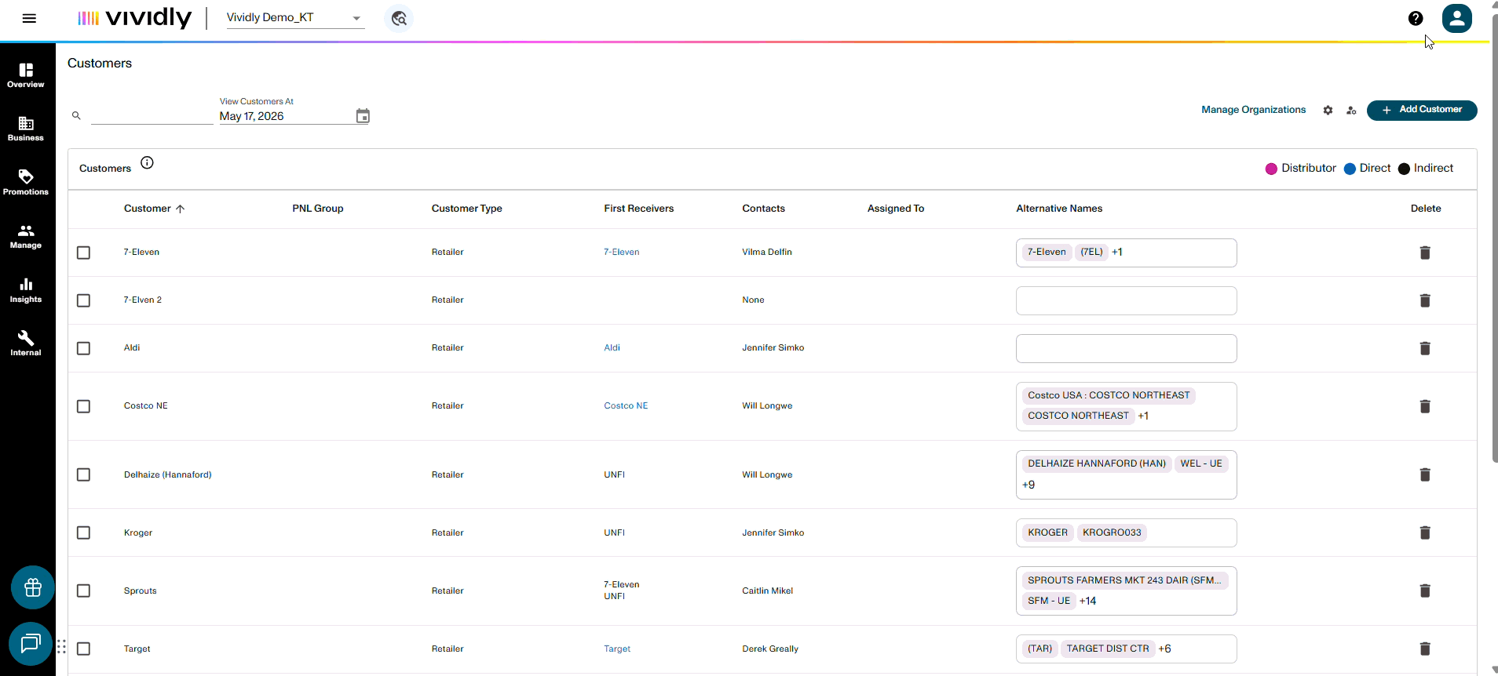Sort by the Customer column header
The width and height of the screenshot is (1498, 676).
click(154, 209)
